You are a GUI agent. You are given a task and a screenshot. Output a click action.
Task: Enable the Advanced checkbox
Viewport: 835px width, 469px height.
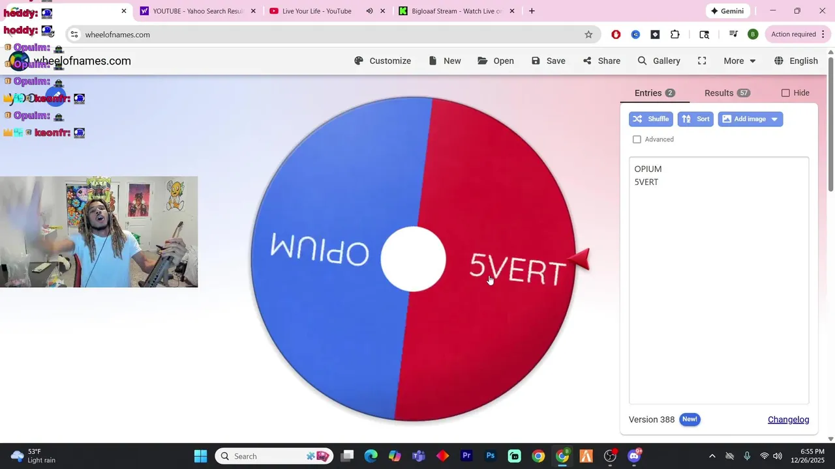coord(637,139)
